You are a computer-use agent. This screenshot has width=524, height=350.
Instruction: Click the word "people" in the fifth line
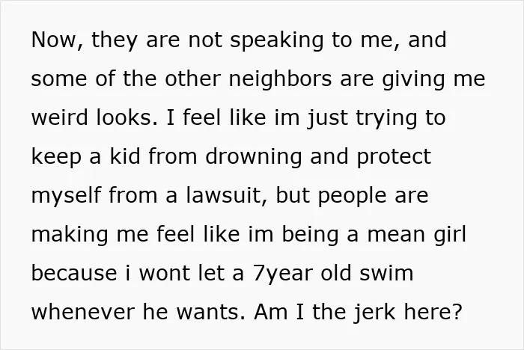[352, 197]
